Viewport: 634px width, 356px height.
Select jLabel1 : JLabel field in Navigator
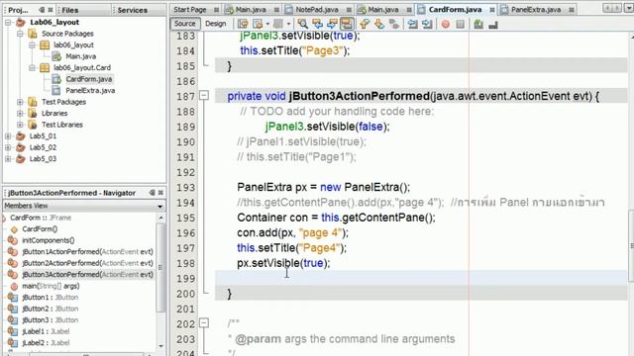[x=46, y=331]
